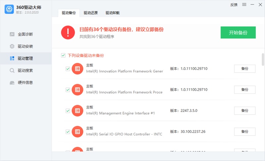Open the 全面诊断 sidebar section
This screenshot has width=265, height=161.
(x=26, y=34)
